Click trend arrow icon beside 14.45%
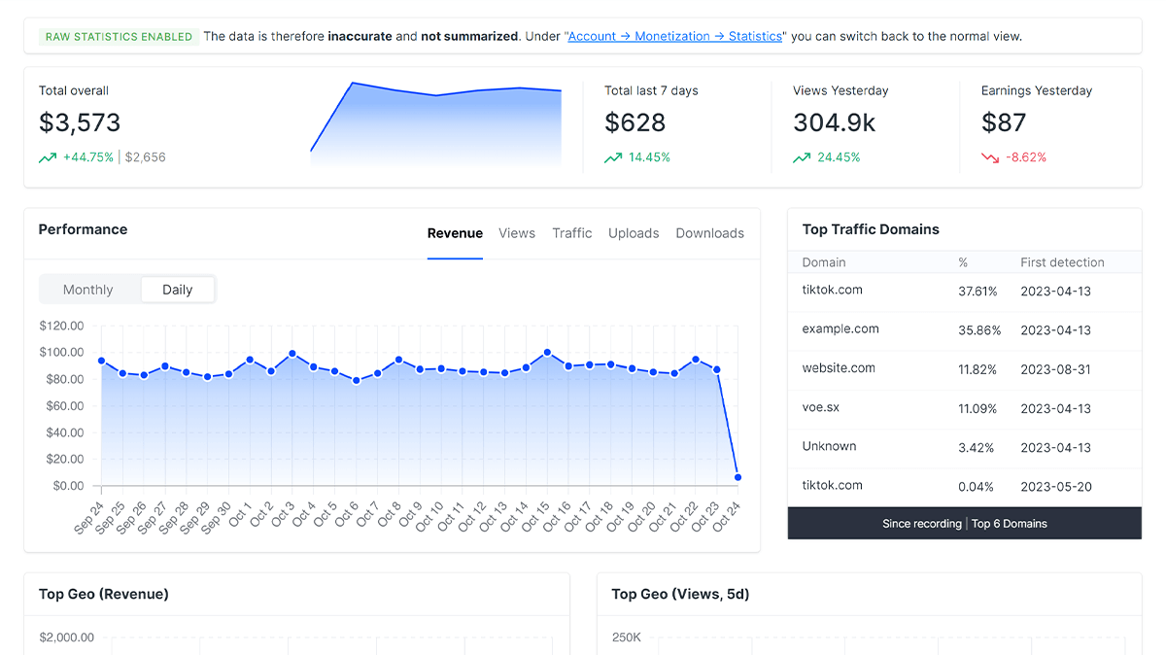This screenshot has height=655, width=1166. [613, 157]
